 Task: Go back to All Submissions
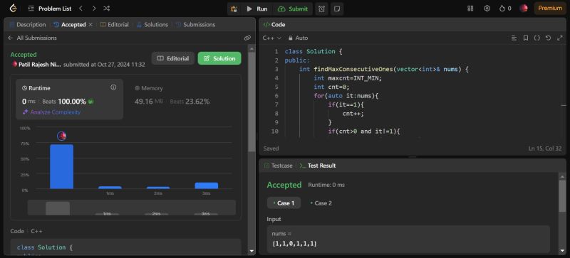click(32, 38)
